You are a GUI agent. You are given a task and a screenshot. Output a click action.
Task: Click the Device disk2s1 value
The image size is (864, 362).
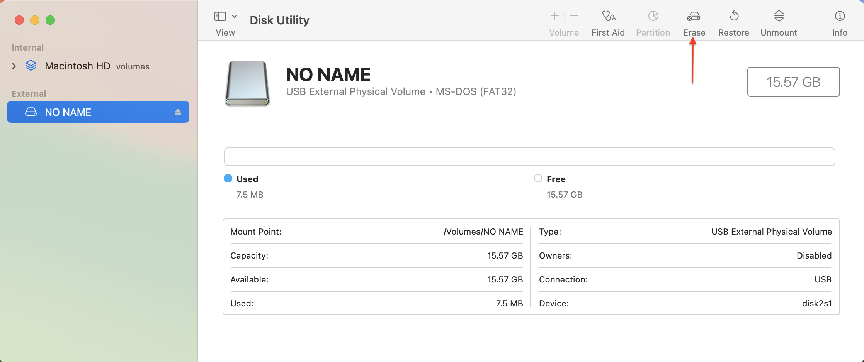[x=817, y=303]
